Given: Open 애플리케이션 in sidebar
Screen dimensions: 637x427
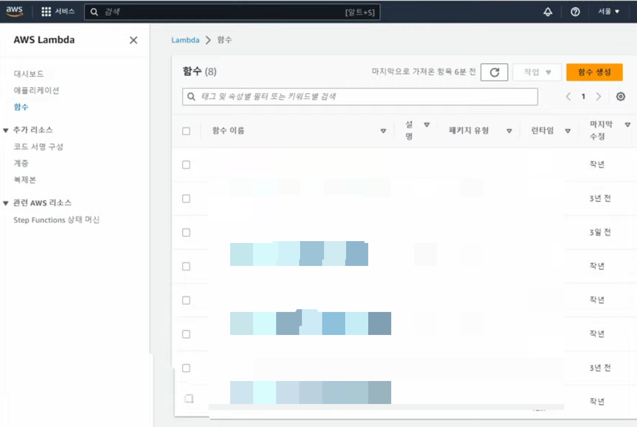Looking at the screenshot, I should (x=36, y=90).
